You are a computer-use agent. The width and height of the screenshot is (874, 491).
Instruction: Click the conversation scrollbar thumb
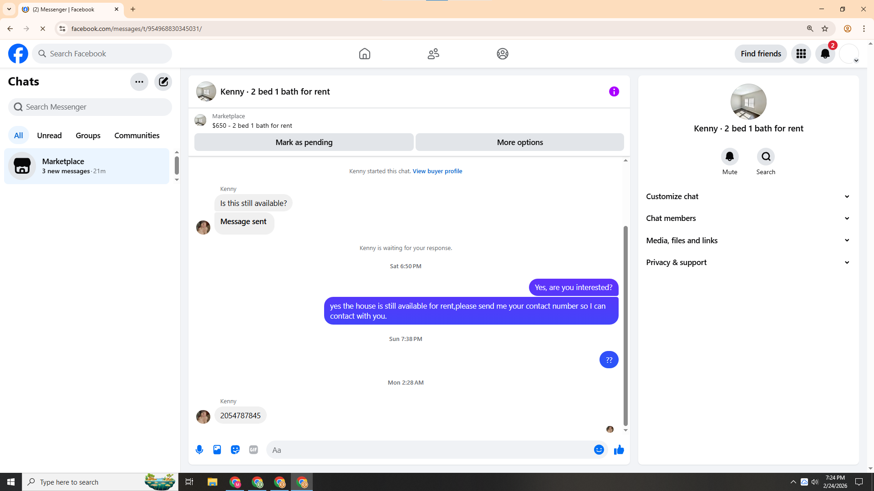point(625,325)
